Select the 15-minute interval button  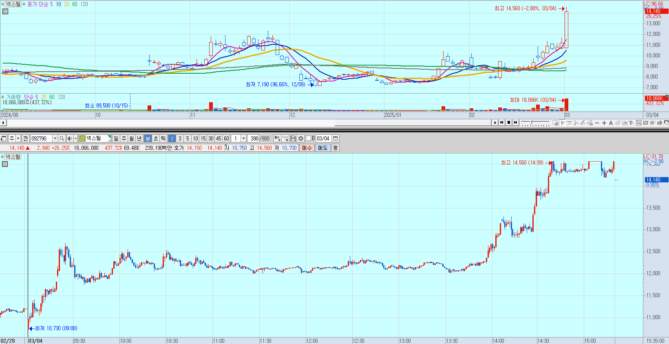(203, 138)
